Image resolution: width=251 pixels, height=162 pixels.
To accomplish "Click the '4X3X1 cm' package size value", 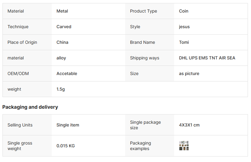I will coord(189,125).
